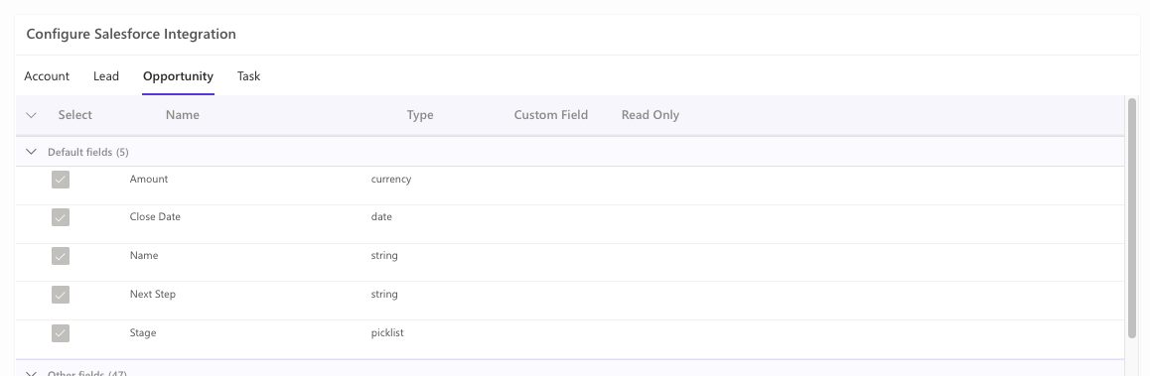
Task: Switch to the Account tab
Action: (x=47, y=76)
